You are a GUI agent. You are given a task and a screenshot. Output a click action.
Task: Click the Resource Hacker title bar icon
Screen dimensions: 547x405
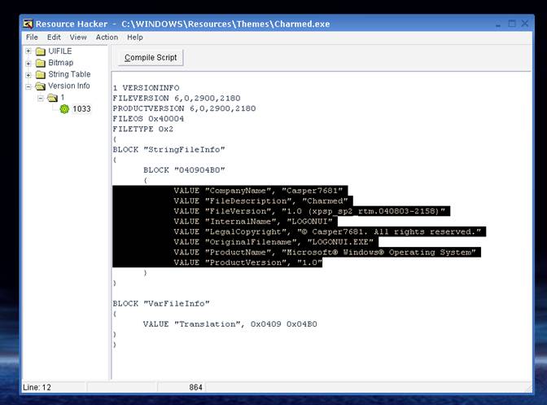pyautogui.click(x=28, y=24)
